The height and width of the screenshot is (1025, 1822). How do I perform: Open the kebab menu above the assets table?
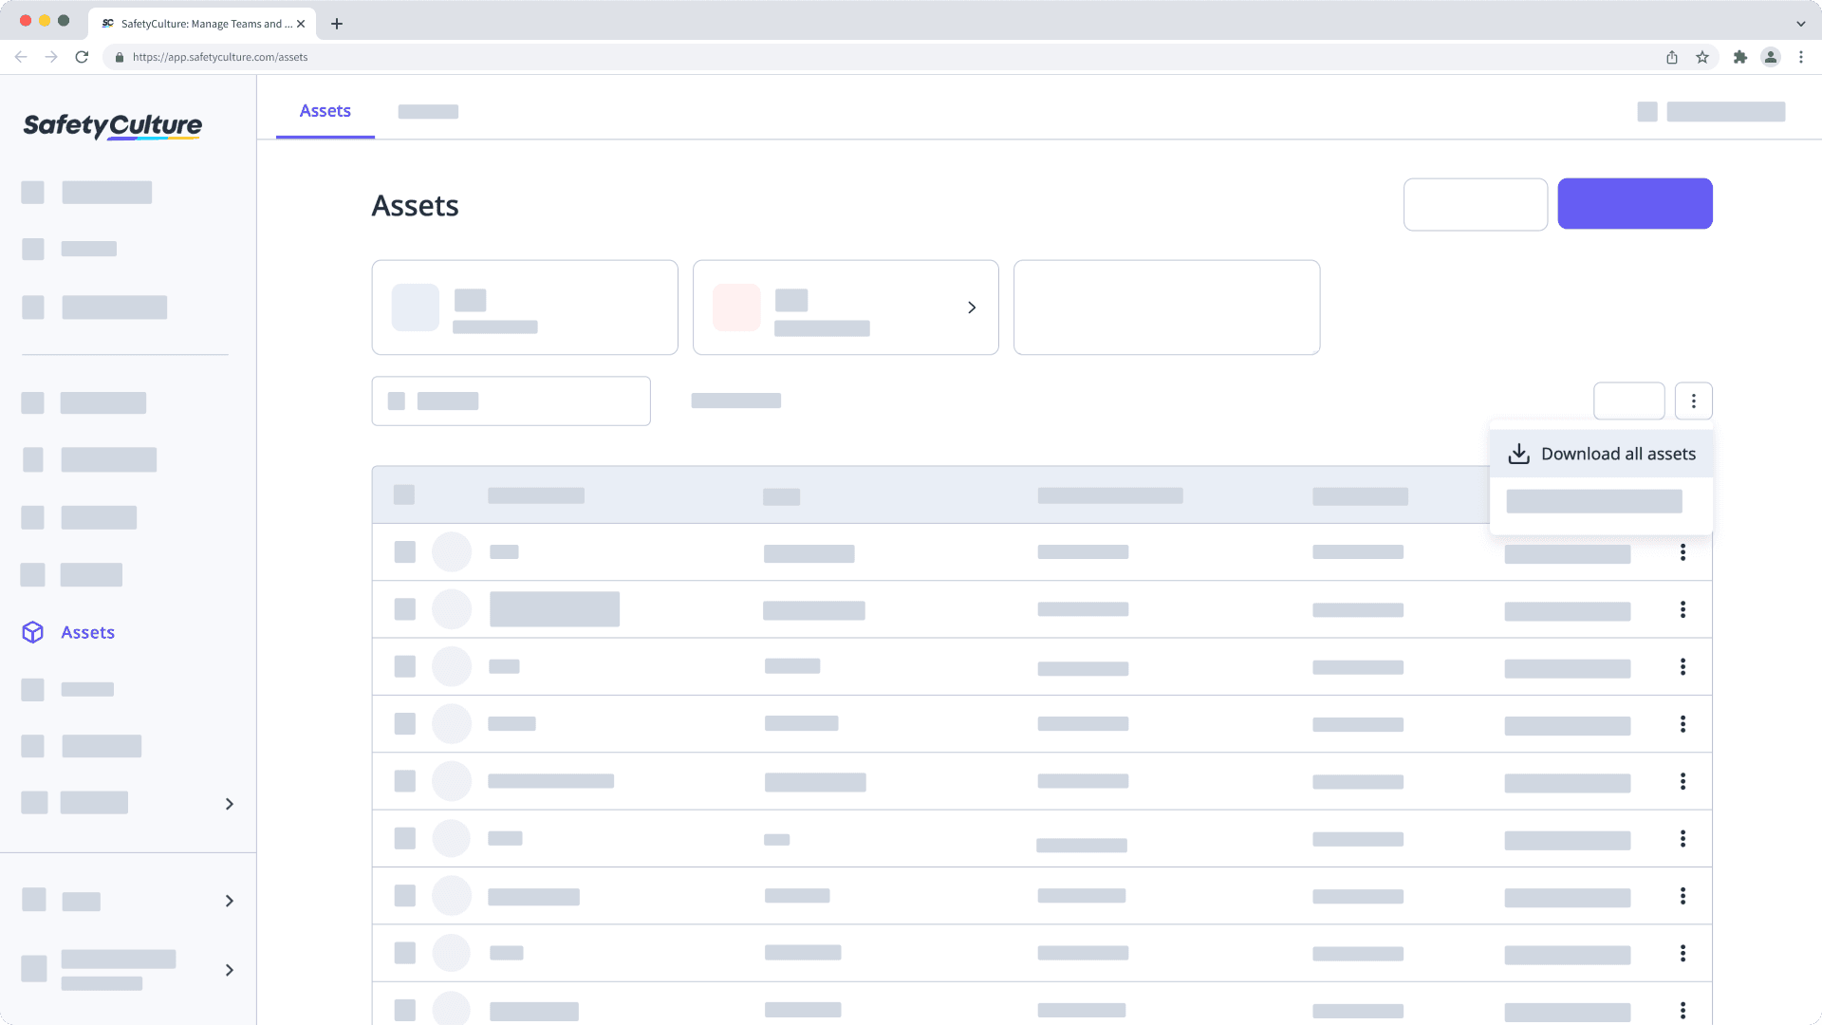[1694, 401]
